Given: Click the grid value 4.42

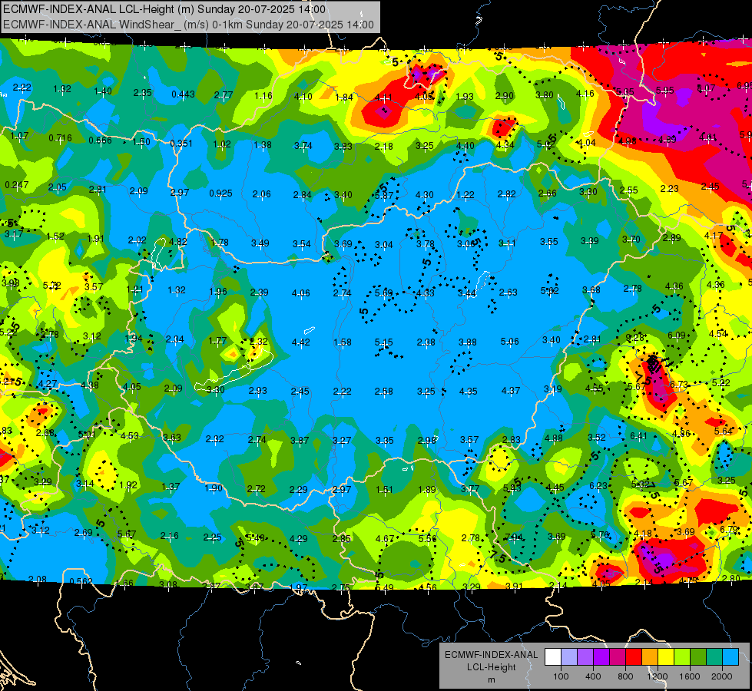Looking at the screenshot, I should click(300, 342).
